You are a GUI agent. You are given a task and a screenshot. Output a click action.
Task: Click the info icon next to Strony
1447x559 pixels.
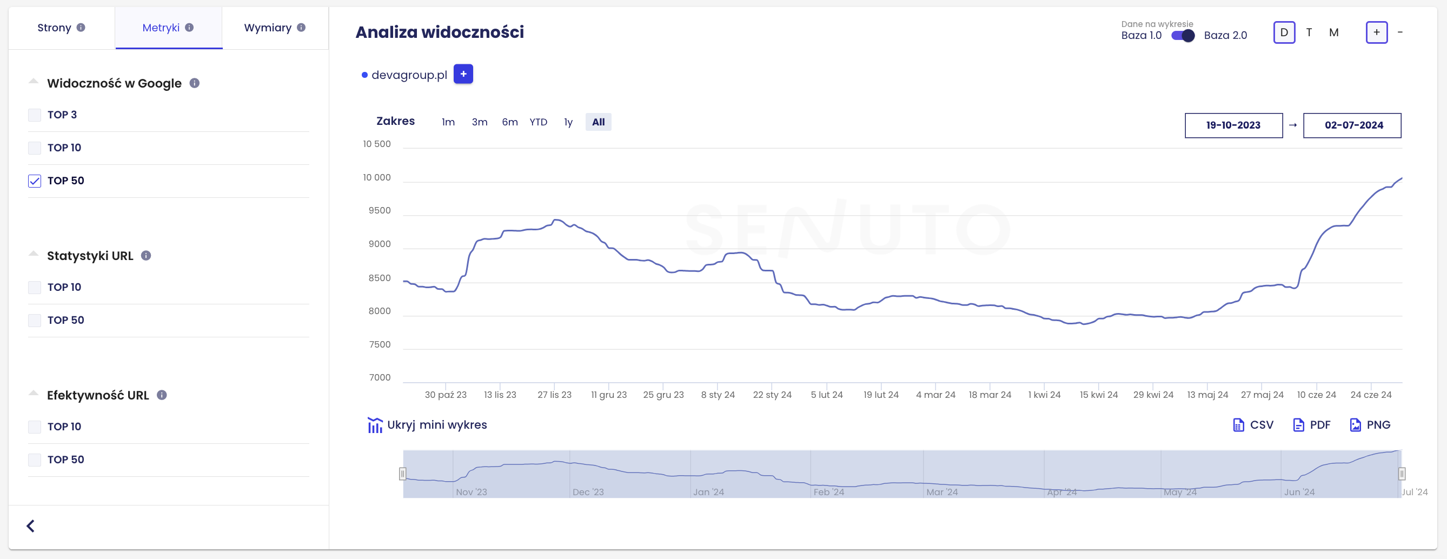click(81, 28)
